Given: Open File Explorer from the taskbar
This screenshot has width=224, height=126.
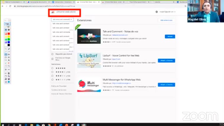Looking at the screenshot, I should coord(32,125).
